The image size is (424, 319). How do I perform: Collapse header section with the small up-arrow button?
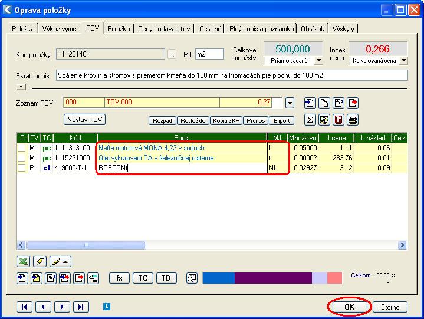(21, 87)
